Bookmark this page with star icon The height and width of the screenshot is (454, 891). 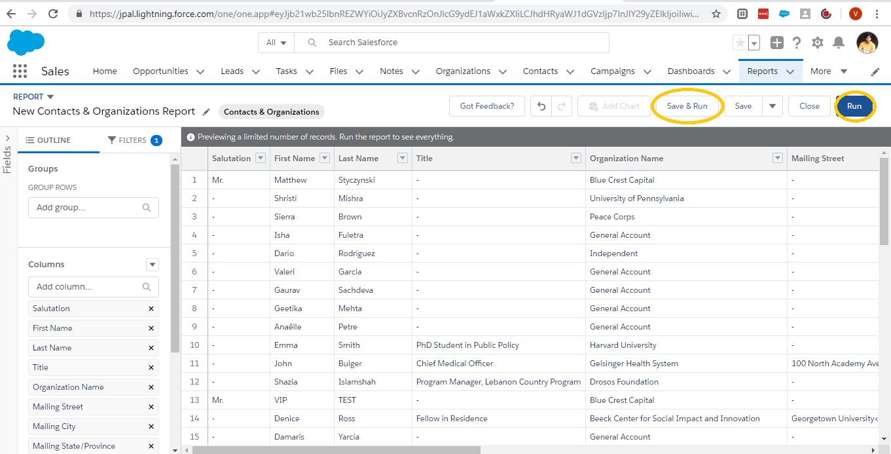pos(716,13)
